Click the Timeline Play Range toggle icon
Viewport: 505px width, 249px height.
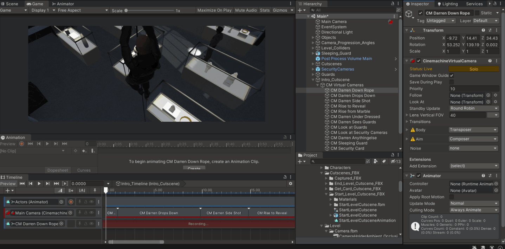[65, 184]
